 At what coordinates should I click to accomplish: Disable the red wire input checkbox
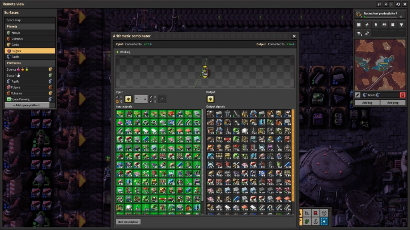click(x=117, y=97)
